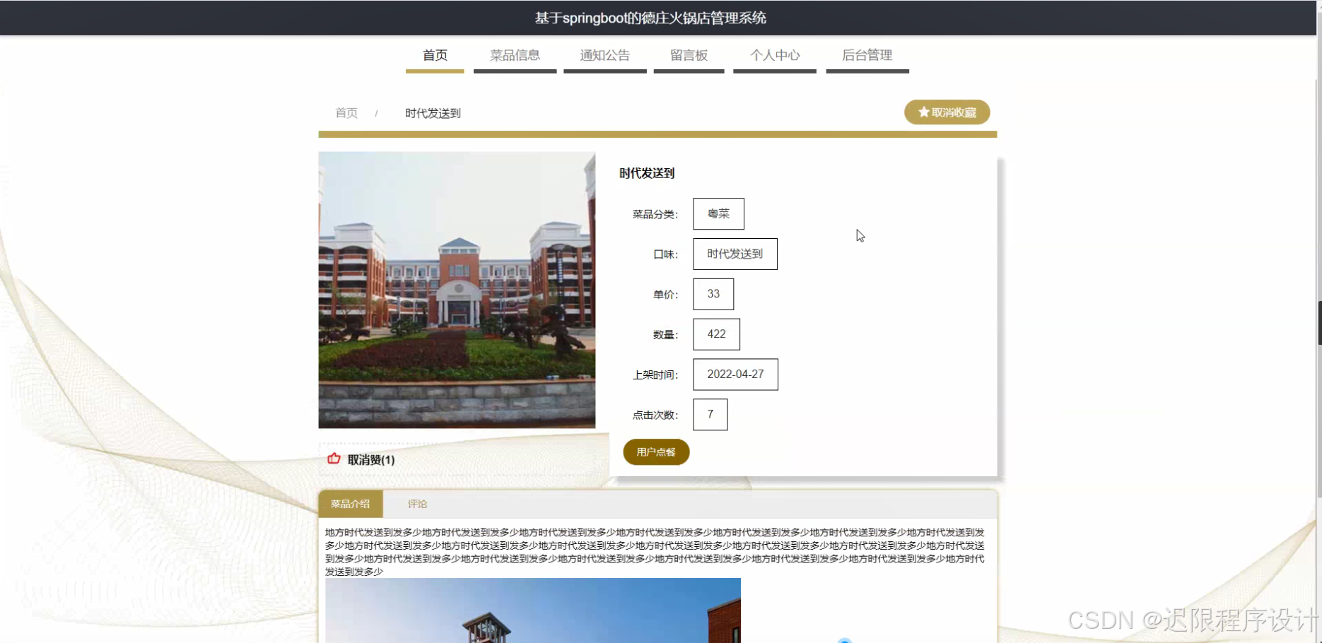Screen dimensions: 1322x643
Task: Open 个人中心 in the navigation bar
Action: (x=775, y=55)
